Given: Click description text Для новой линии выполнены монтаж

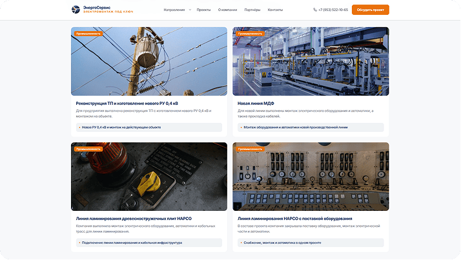Looking at the screenshot, I should (x=305, y=113).
